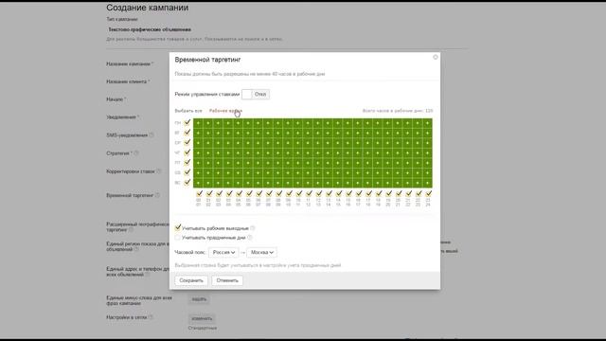Toggle the Режим управления ставками switch
Screen dimensions: 606x341
pyautogui.click(x=256, y=94)
